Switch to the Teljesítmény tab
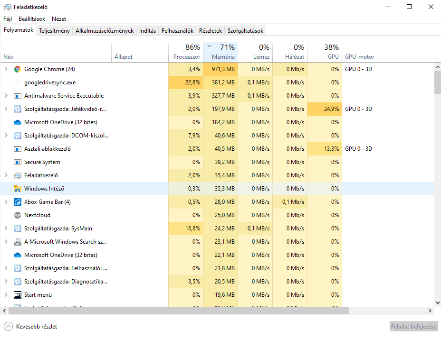 click(x=54, y=30)
